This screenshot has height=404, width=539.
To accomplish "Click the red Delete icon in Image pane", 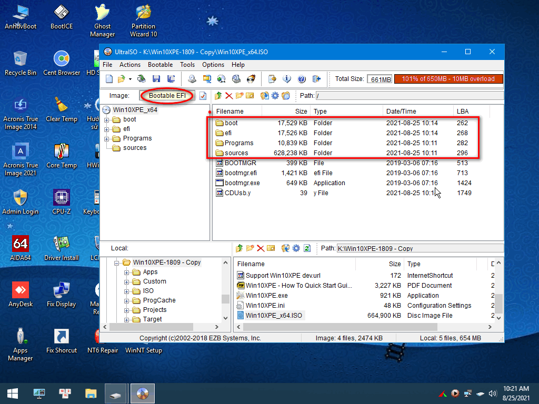I will pos(229,96).
